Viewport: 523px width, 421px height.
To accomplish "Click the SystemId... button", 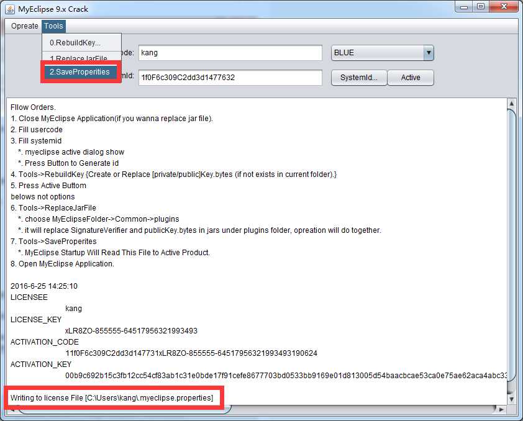I will click(359, 78).
